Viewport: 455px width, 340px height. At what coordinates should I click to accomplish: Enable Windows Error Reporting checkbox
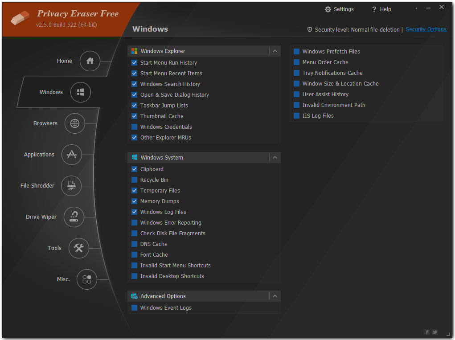pos(134,222)
